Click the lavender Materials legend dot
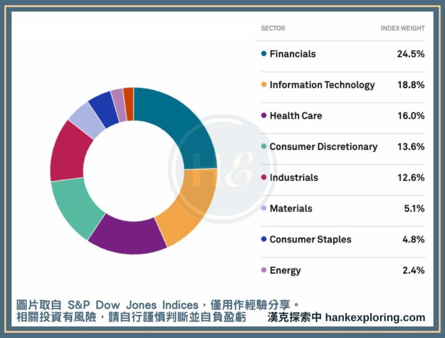This screenshot has height=338, width=445. (x=264, y=209)
